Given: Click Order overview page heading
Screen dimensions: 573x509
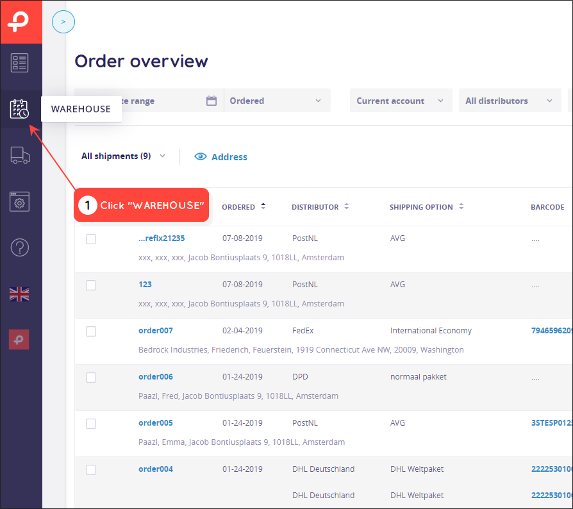Looking at the screenshot, I should point(142,61).
